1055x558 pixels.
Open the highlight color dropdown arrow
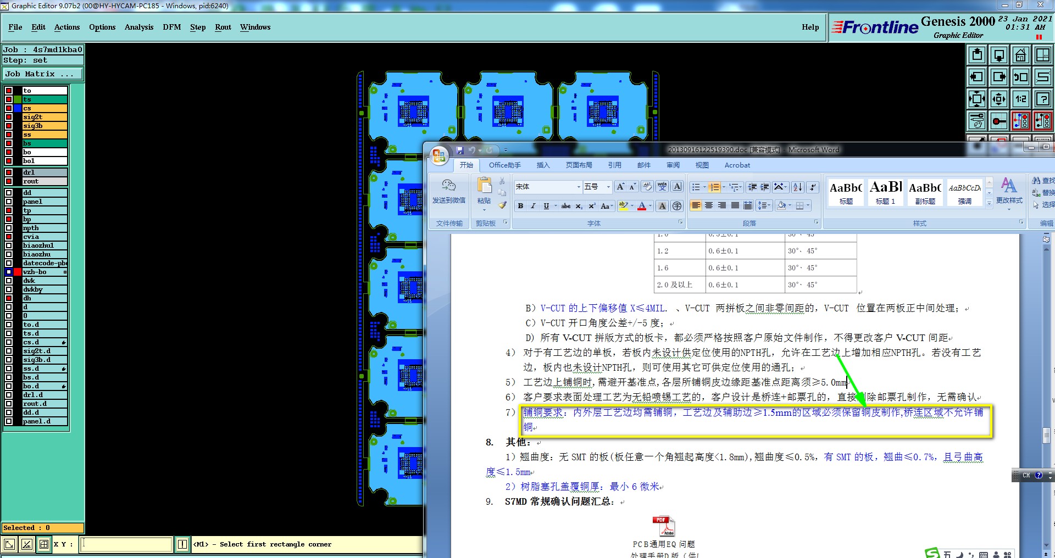(x=632, y=206)
